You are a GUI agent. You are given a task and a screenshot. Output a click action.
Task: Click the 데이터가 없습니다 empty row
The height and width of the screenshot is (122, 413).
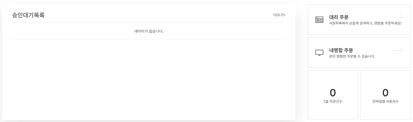[149, 31]
